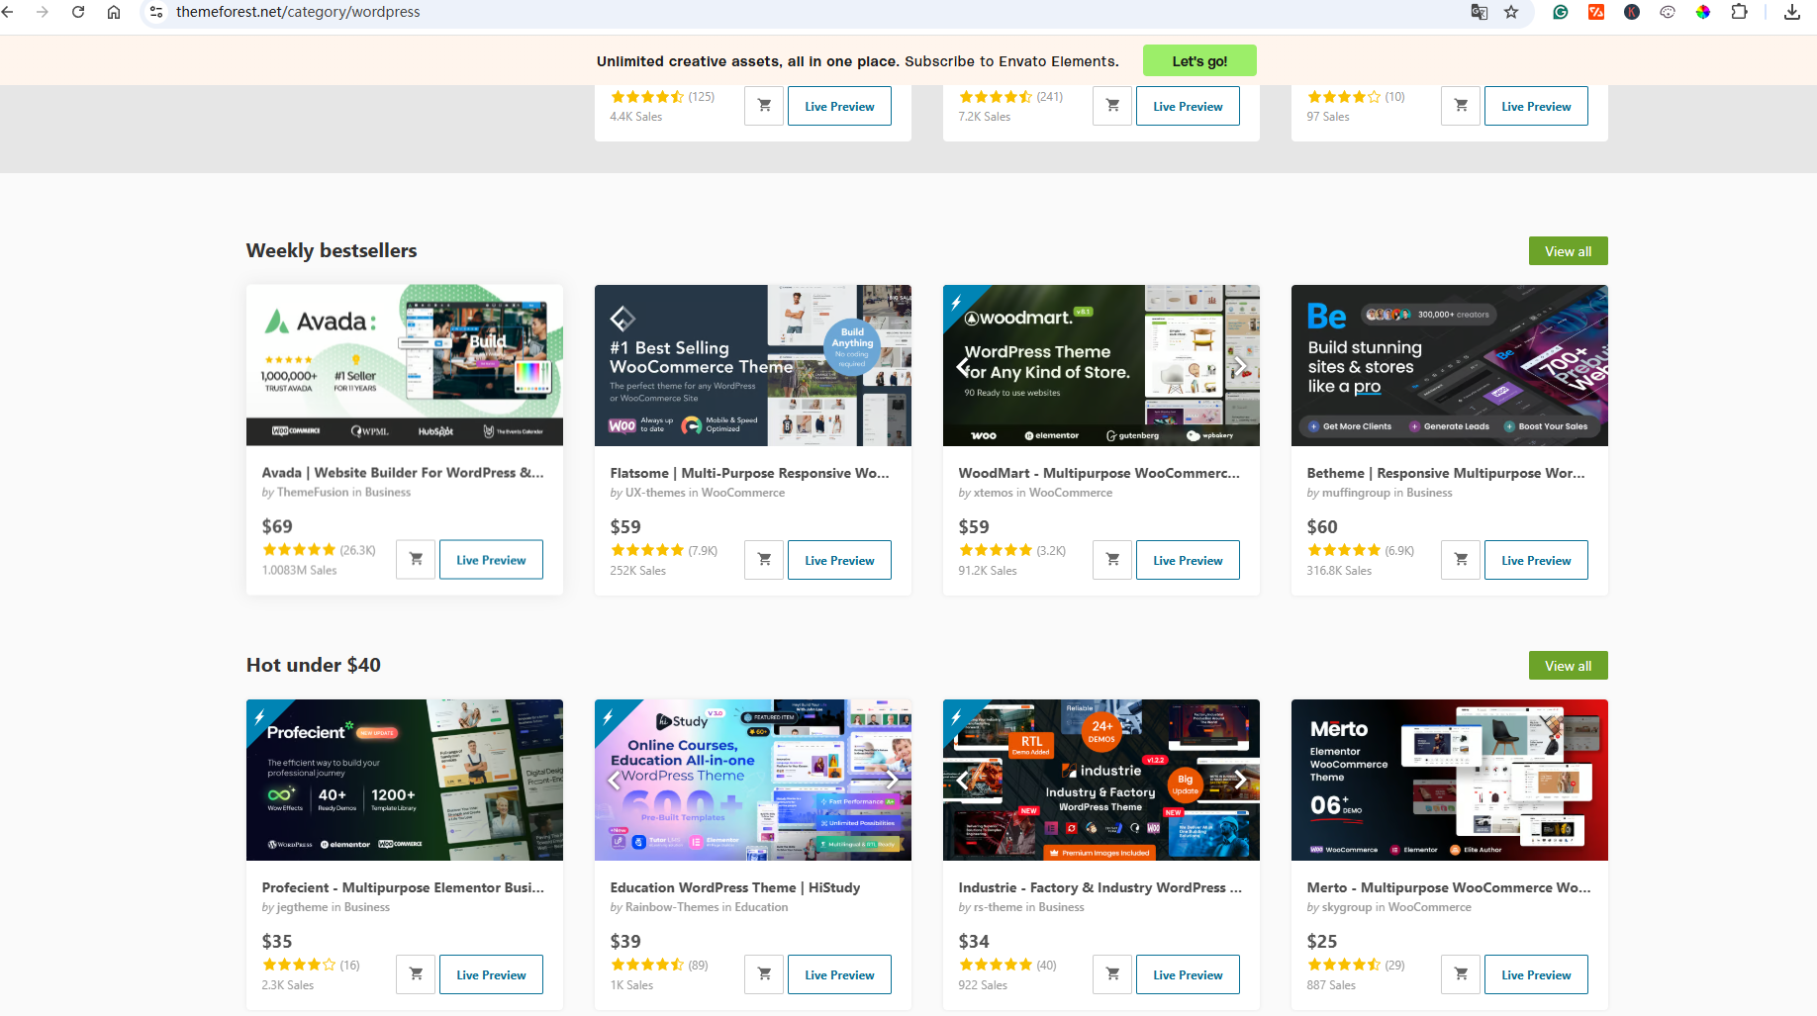Add Profecient theme to cart
The image size is (1817, 1016).
416,974
